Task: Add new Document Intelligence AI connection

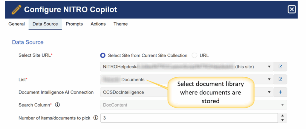Action: (280, 92)
